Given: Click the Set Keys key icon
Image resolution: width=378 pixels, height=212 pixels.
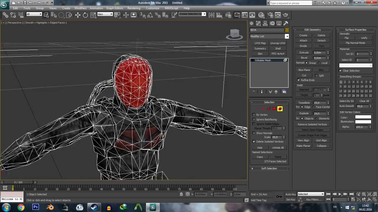Looking at the screenshot, I should pyautogui.click(x=279, y=196).
